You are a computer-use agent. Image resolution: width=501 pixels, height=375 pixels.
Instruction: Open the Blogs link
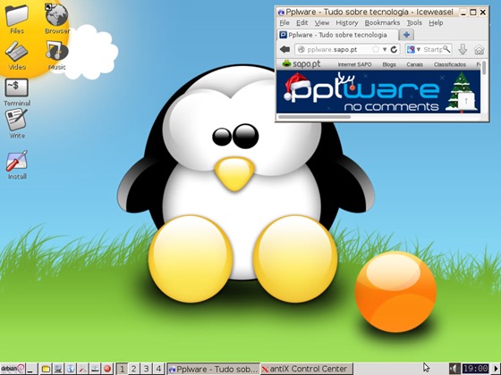point(389,64)
